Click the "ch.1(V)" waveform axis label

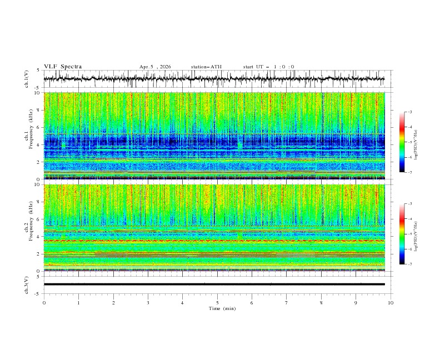point(27,79)
